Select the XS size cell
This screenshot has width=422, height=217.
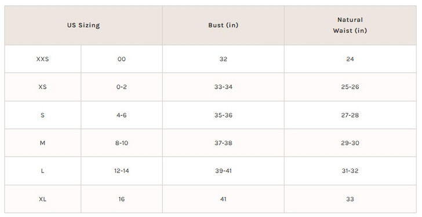point(42,87)
